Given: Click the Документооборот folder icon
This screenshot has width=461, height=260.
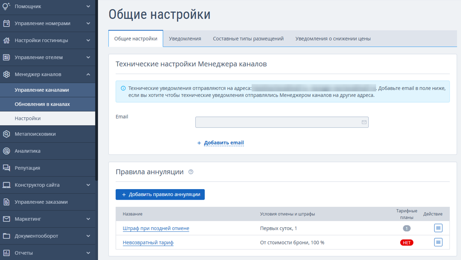Looking at the screenshot, I should 6,236.
